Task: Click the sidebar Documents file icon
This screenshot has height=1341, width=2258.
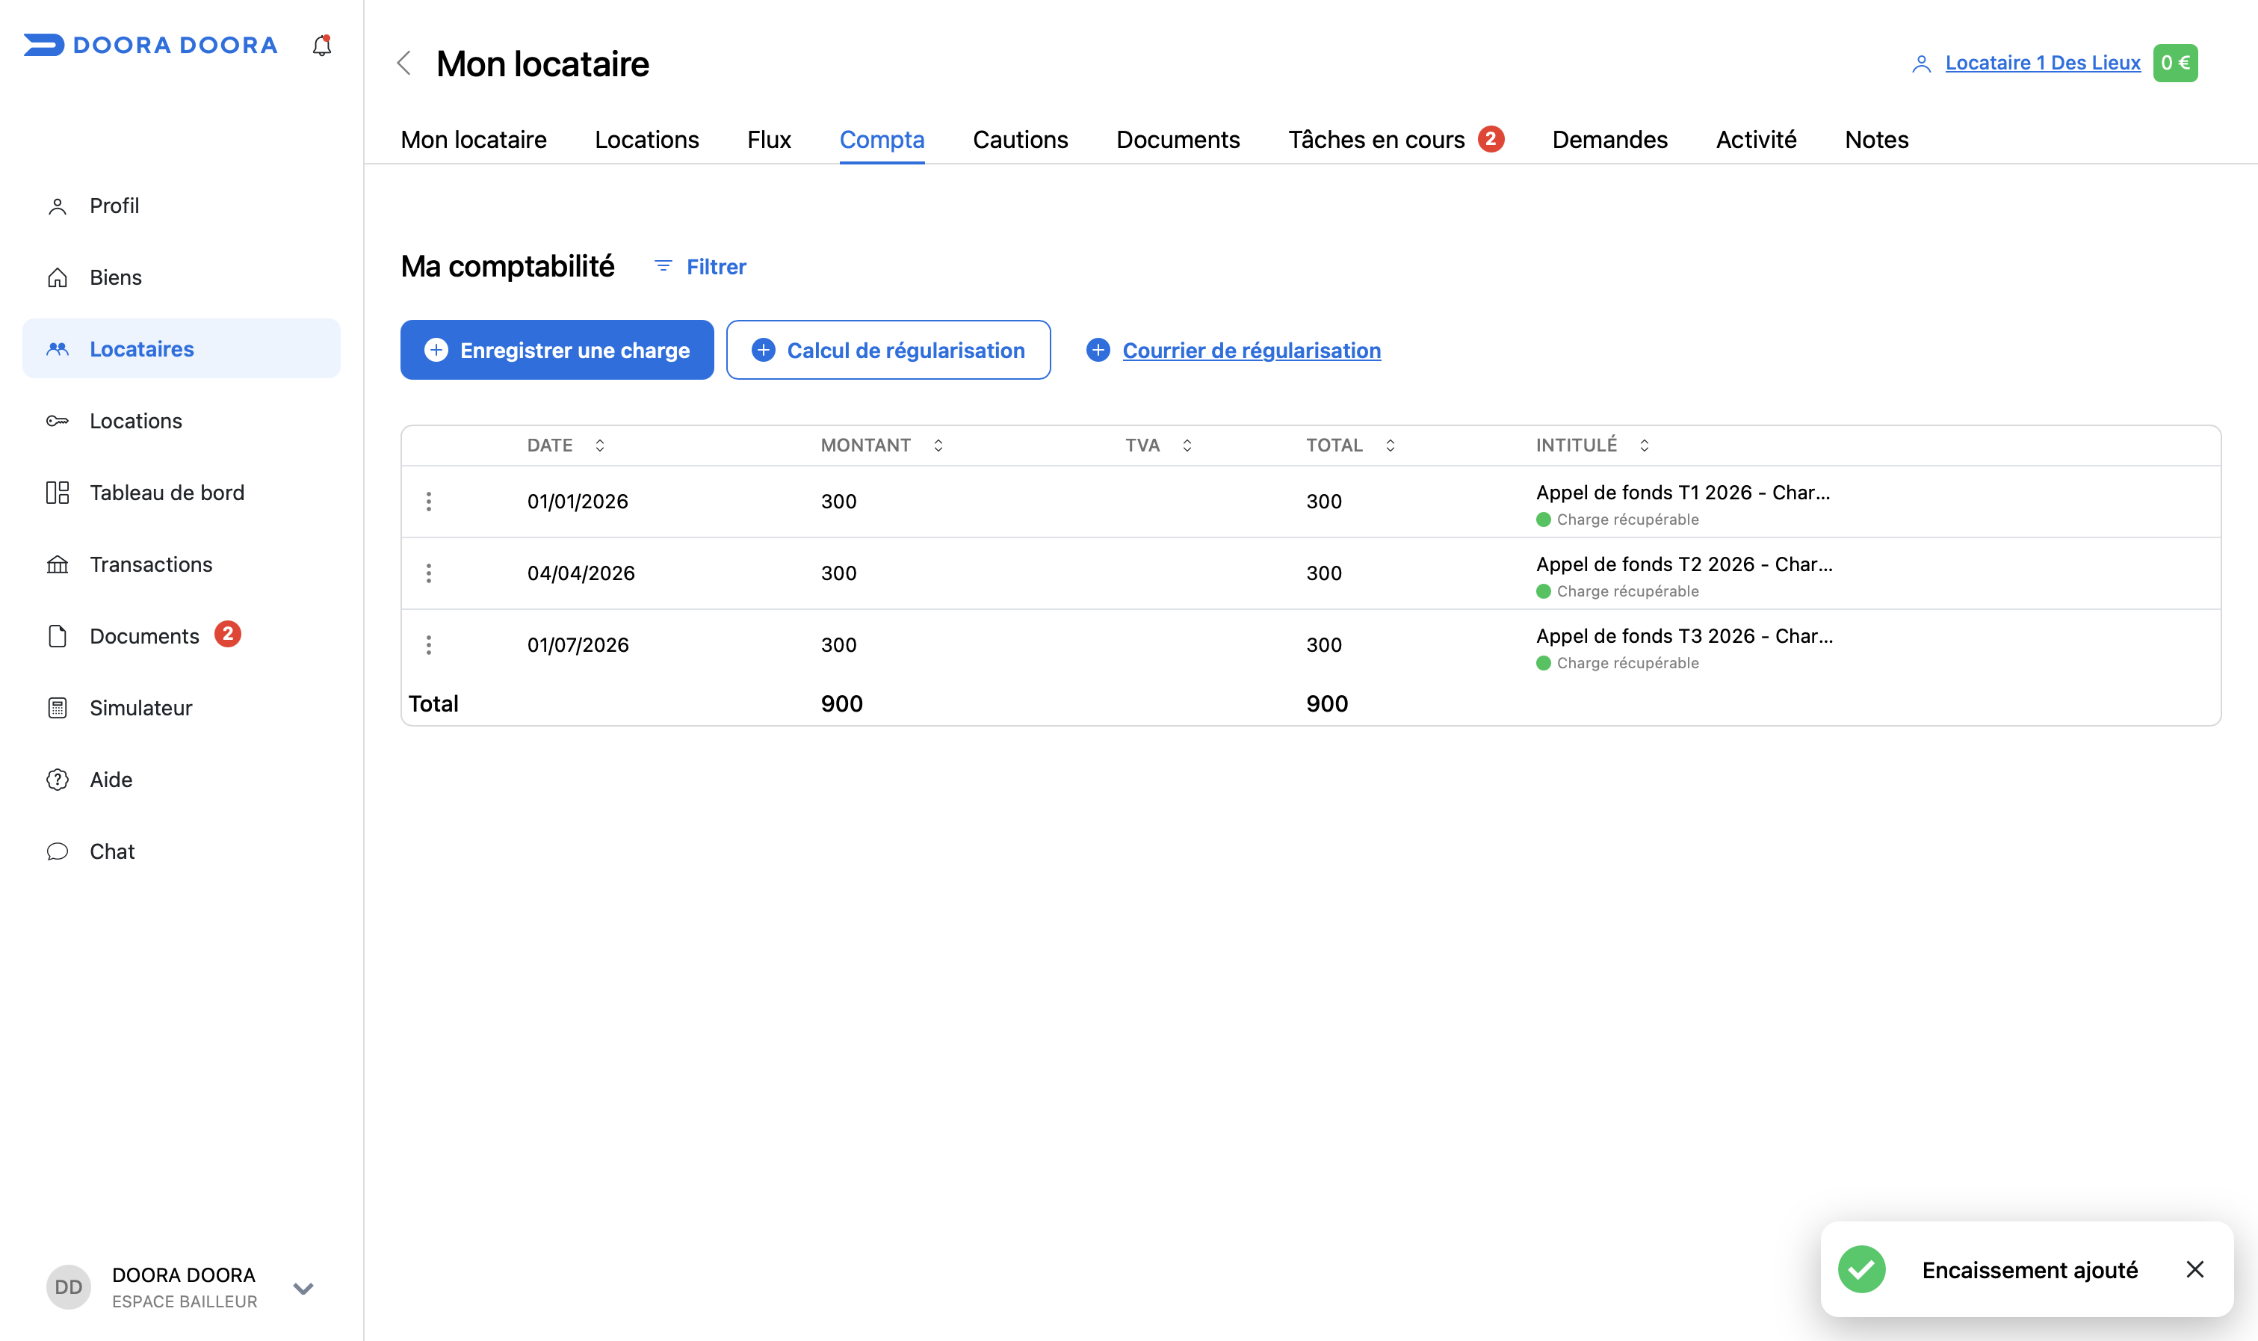Action: [57, 636]
